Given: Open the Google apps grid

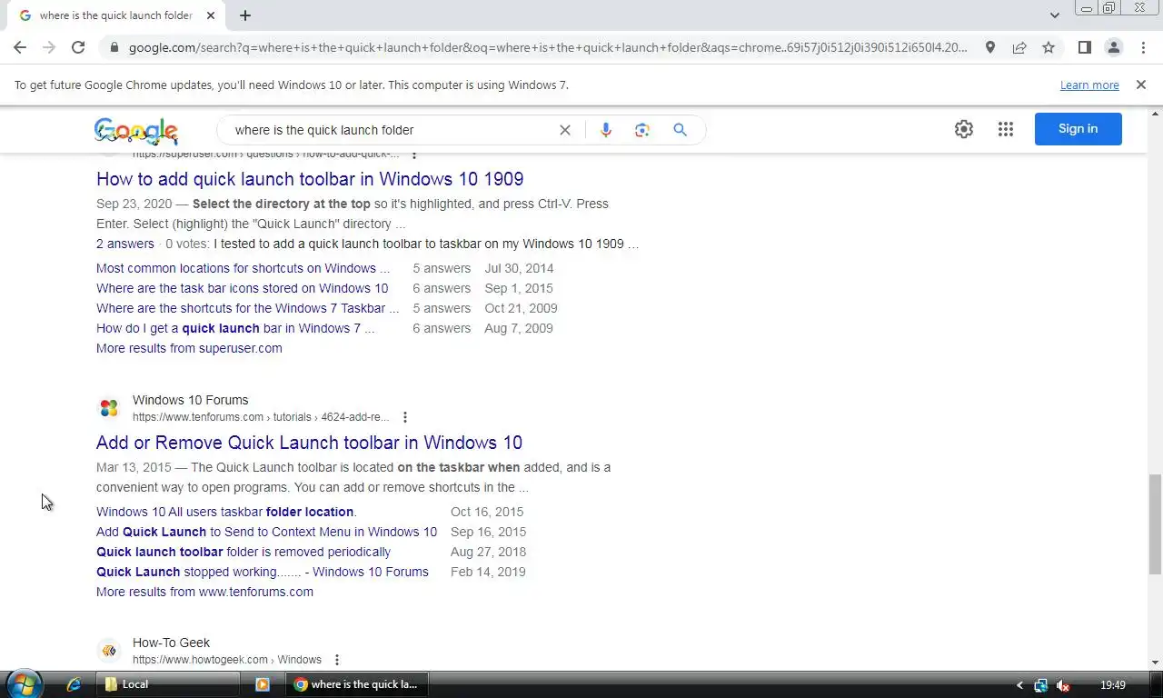Looking at the screenshot, I should pos(1006,129).
